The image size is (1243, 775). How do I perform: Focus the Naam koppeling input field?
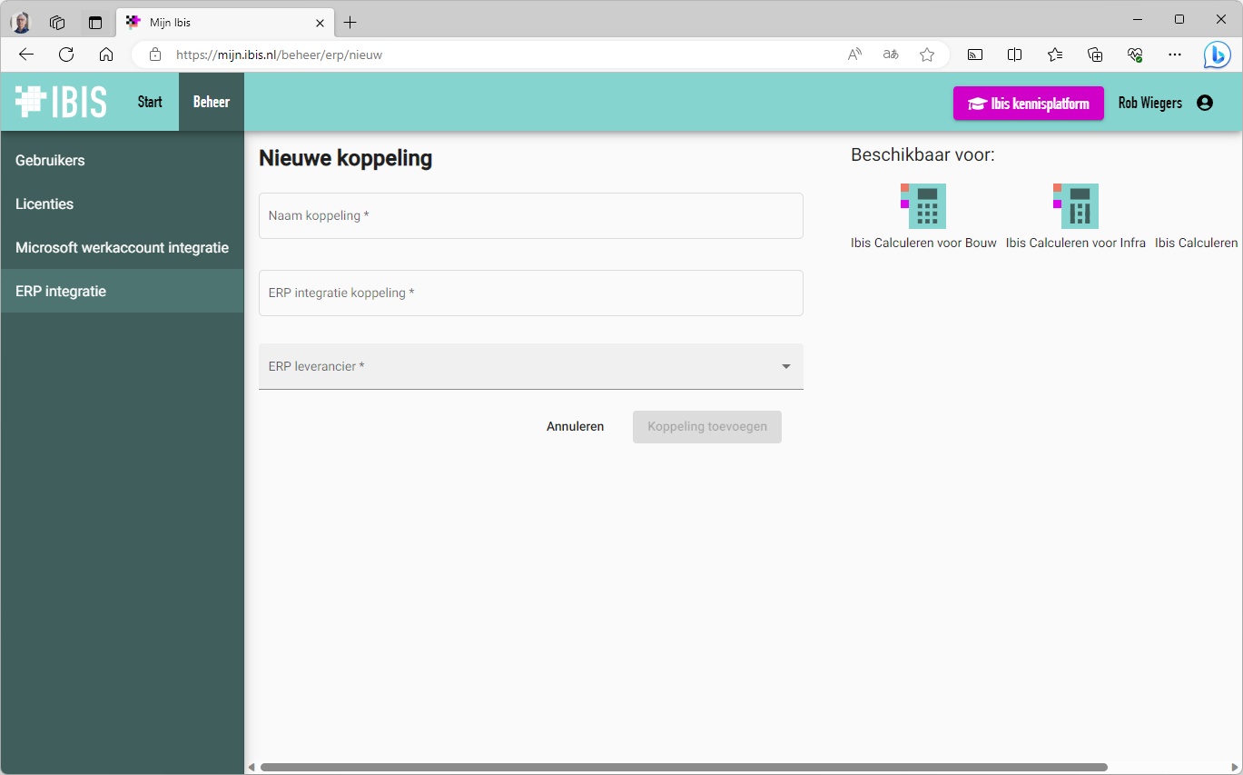[531, 215]
